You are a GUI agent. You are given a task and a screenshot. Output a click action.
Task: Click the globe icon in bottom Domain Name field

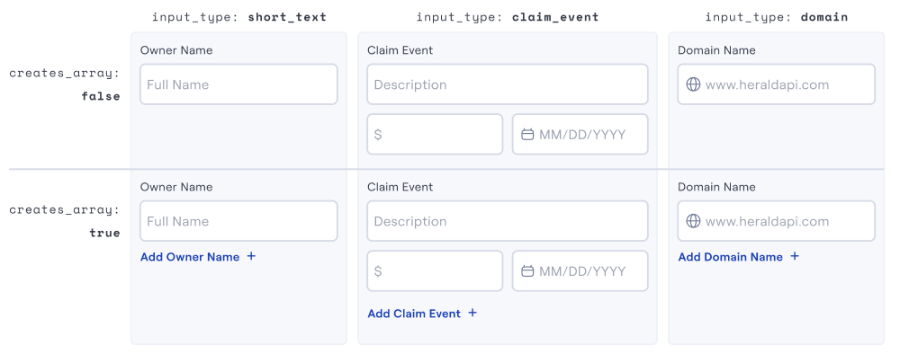(693, 222)
